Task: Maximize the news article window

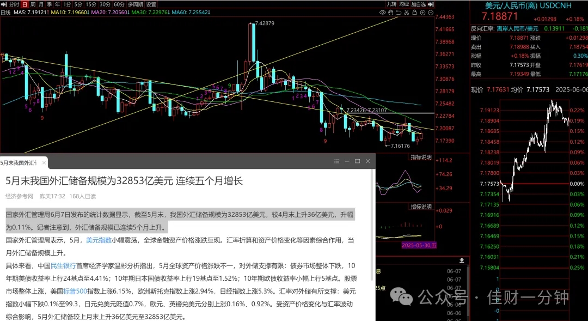Action: (x=357, y=161)
